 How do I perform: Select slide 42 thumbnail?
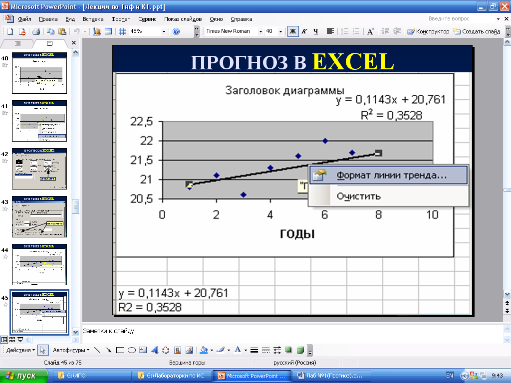39,169
